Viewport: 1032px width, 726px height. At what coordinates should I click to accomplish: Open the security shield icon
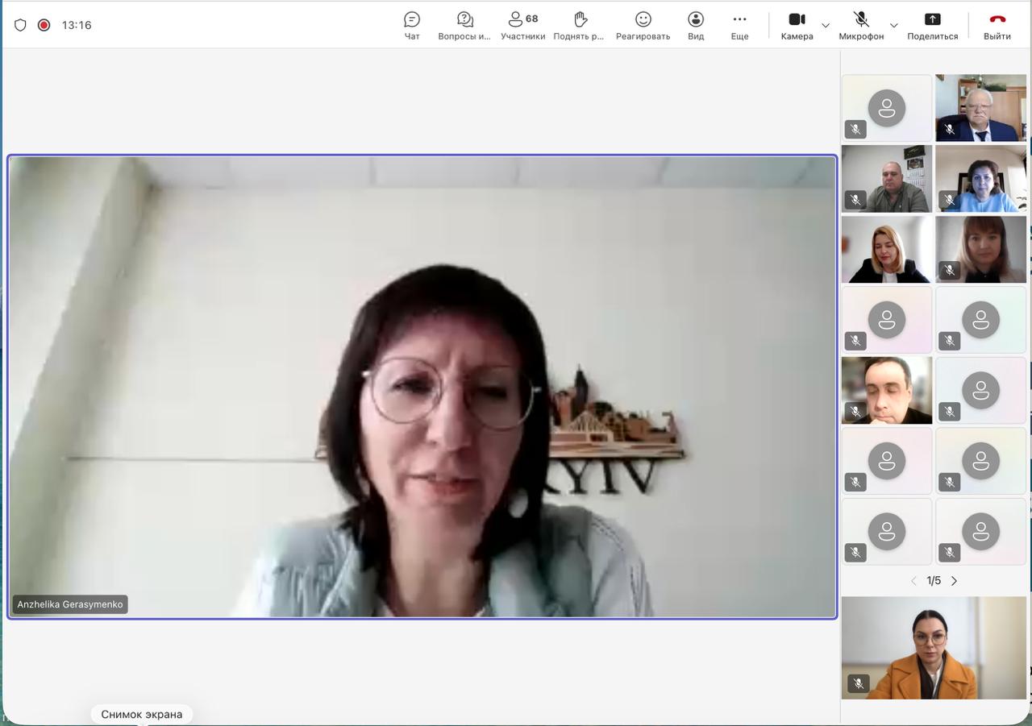[21, 25]
